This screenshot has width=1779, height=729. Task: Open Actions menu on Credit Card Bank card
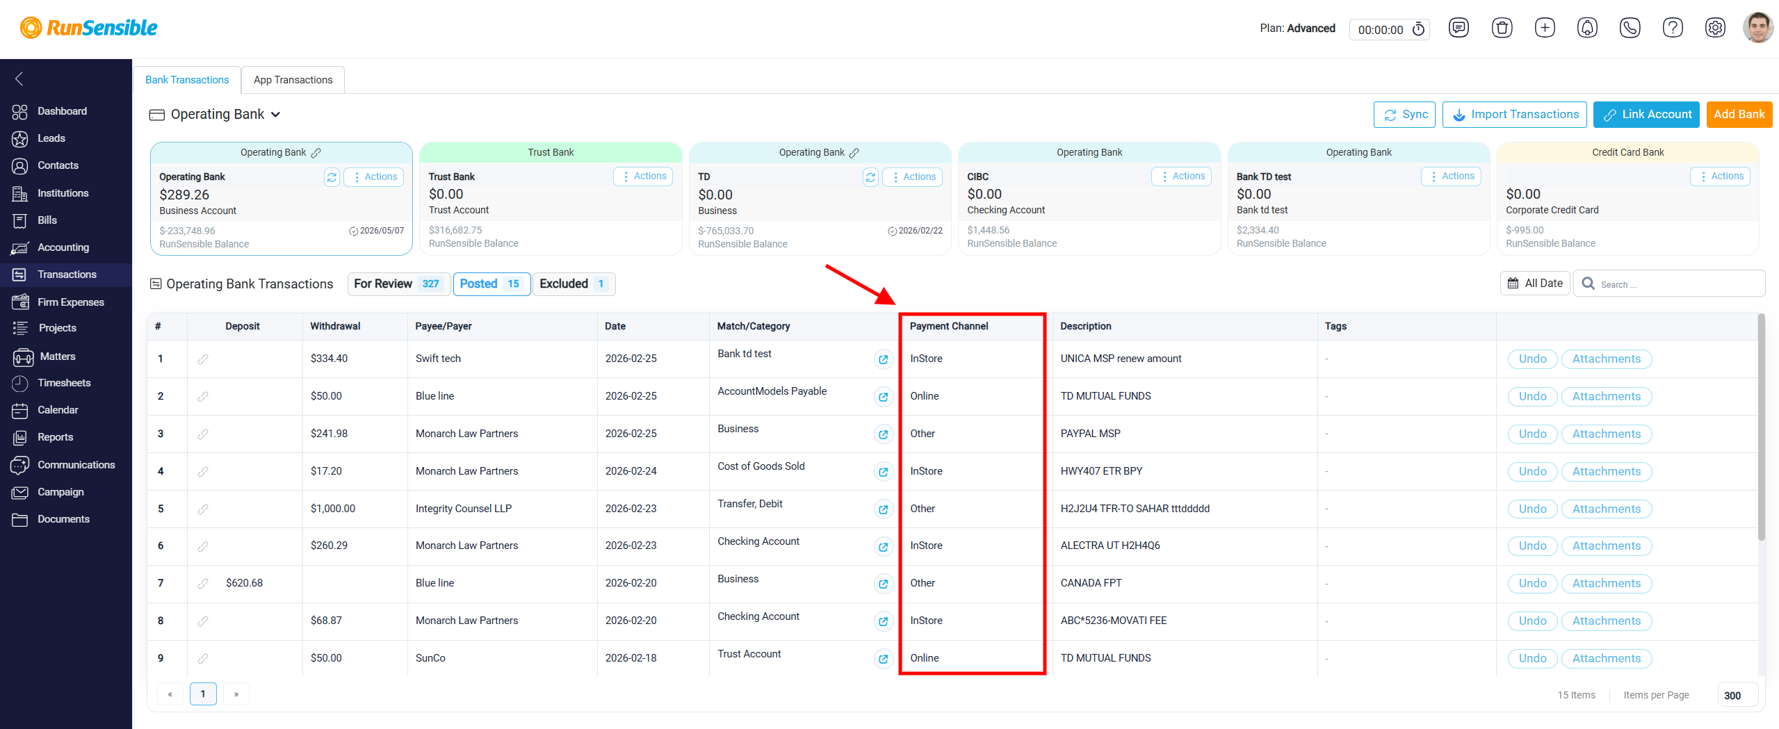[1721, 177]
